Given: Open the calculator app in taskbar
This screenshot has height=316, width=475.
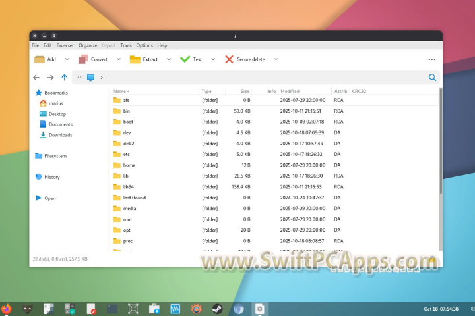Looking at the screenshot, I should pos(70,309).
